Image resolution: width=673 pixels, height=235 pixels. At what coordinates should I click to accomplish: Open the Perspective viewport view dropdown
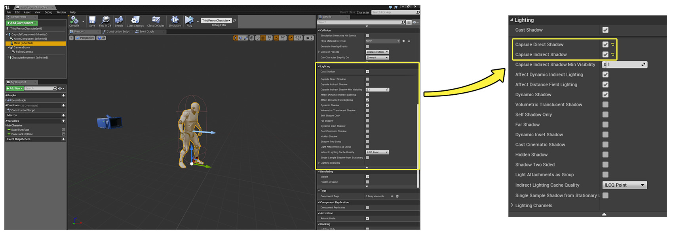pyautogui.click(x=85, y=38)
